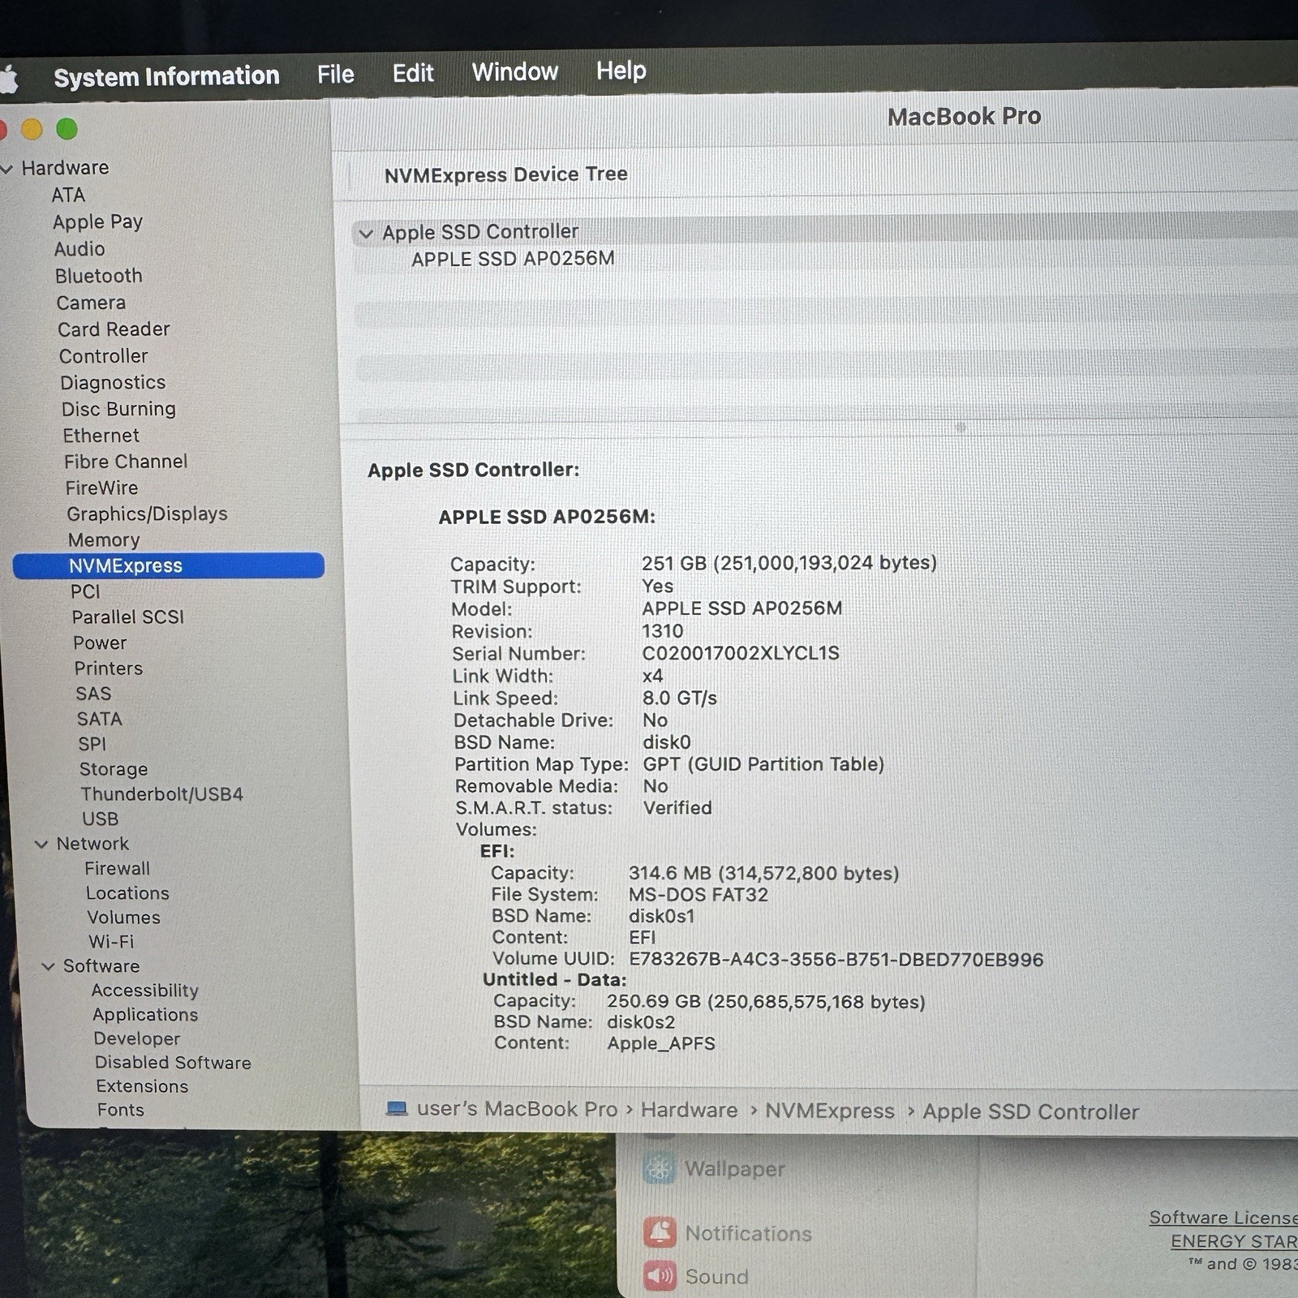Open the Help menu
The image size is (1298, 1298).
point(621,71)
